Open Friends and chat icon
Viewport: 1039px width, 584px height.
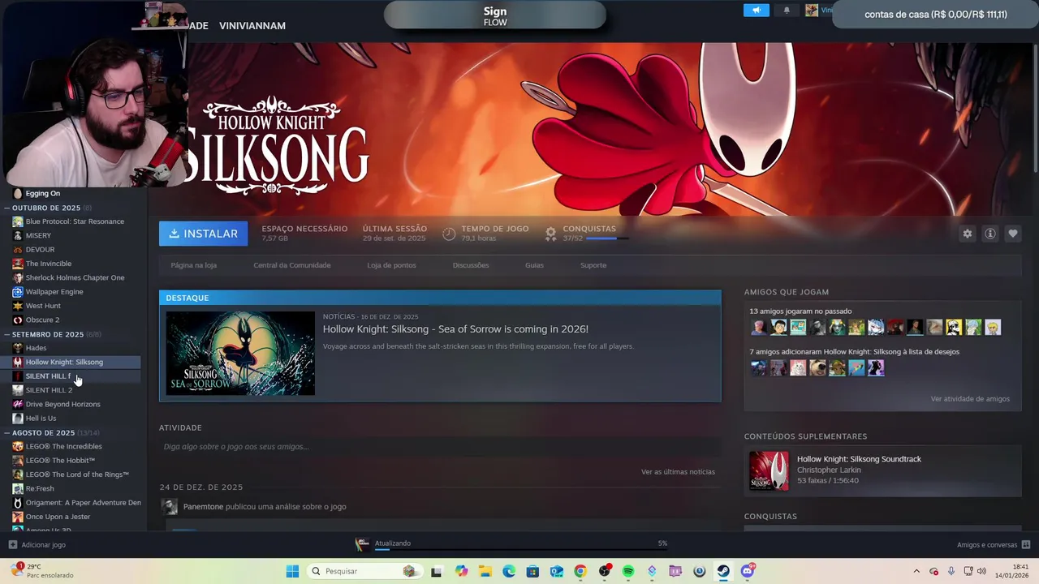1026,545
